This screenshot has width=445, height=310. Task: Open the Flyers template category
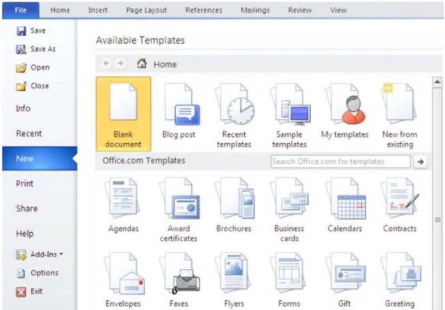(x=234, y=280)
